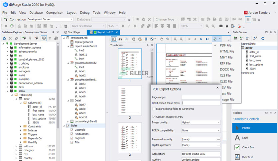Click the zoom in icon in preview toolbar
278x161 pixels.
181,39
